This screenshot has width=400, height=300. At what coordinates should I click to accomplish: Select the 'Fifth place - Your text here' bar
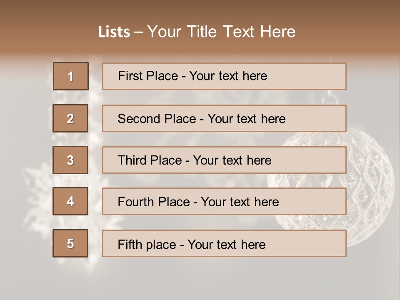point(224,243)
